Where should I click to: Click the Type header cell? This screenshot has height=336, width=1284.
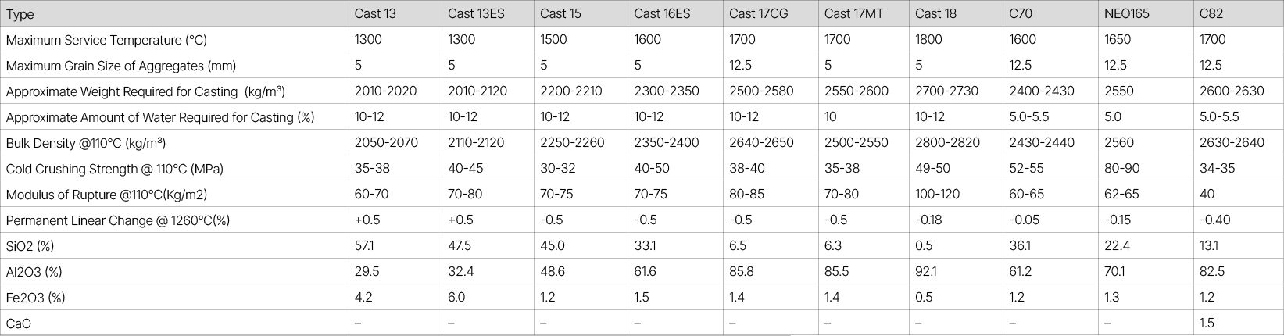coord(20,14)
